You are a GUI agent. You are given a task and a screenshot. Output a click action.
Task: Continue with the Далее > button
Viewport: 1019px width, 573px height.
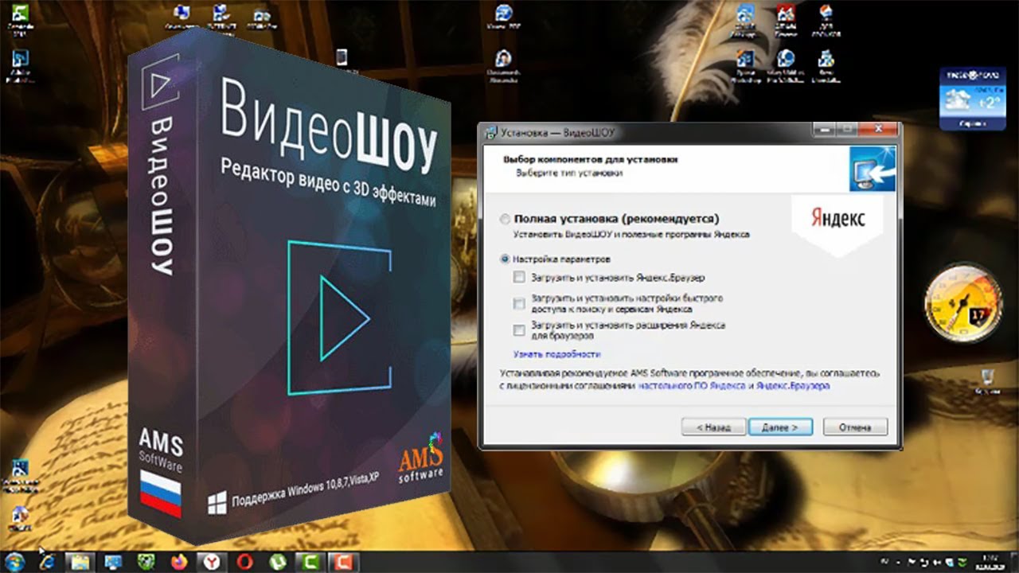coord(780,427)
